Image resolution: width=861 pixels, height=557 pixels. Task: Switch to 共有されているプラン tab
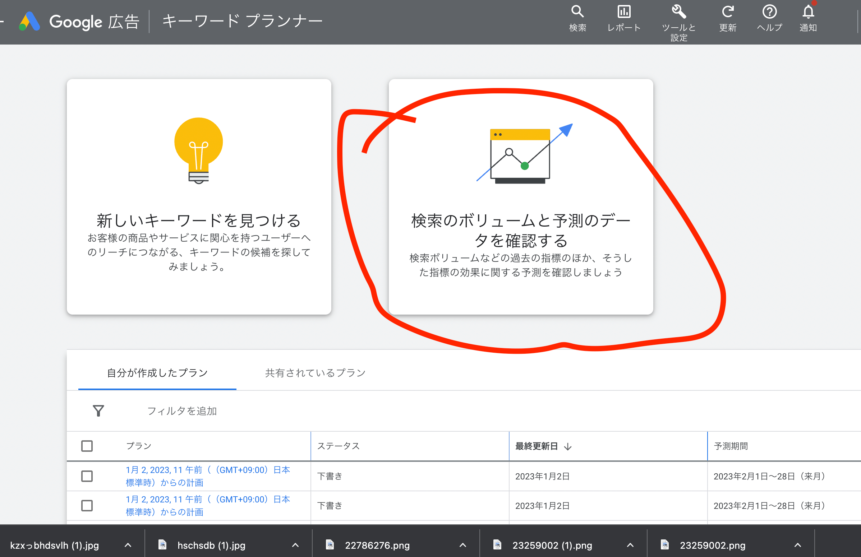point(315,373)
